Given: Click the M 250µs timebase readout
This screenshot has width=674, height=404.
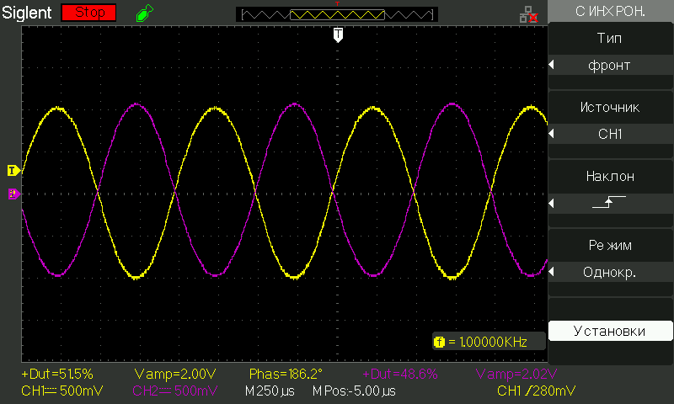Looking at the screenshot, I should (270, 391).
